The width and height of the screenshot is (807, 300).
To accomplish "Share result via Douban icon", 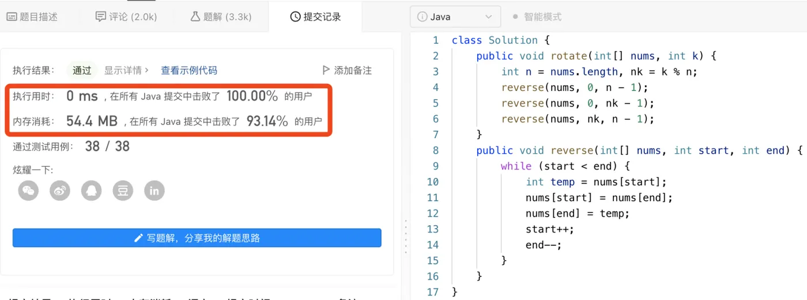I will tap(123, 191).
